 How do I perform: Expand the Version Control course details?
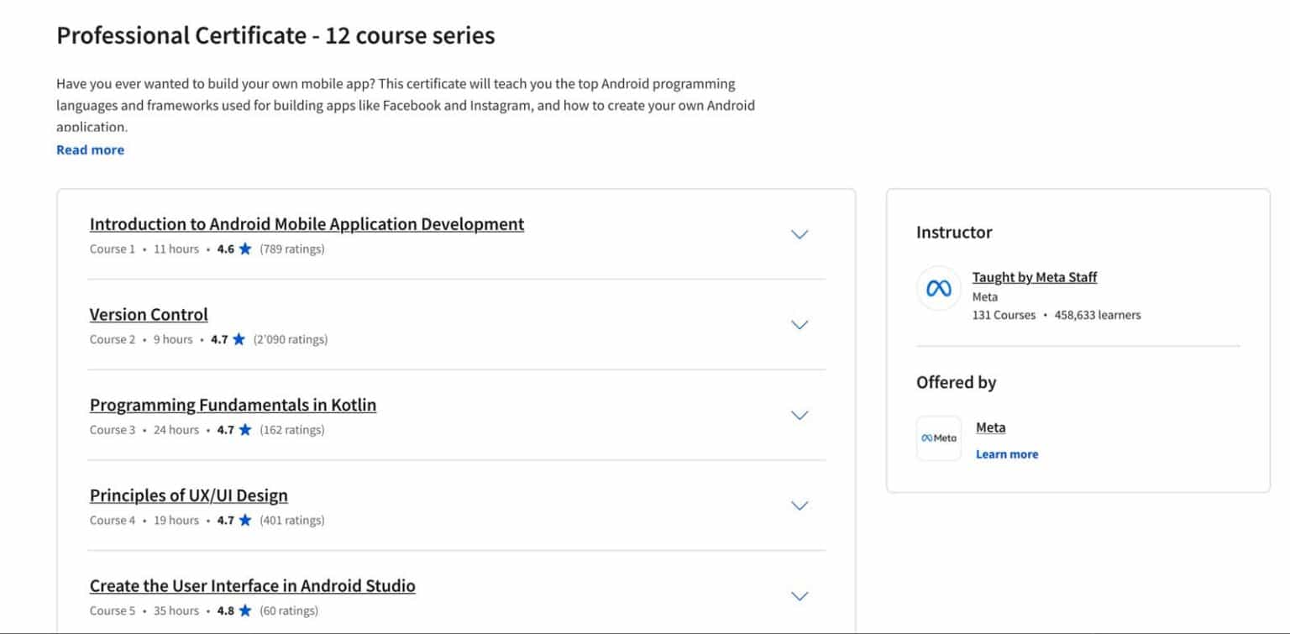coord(799,325)
